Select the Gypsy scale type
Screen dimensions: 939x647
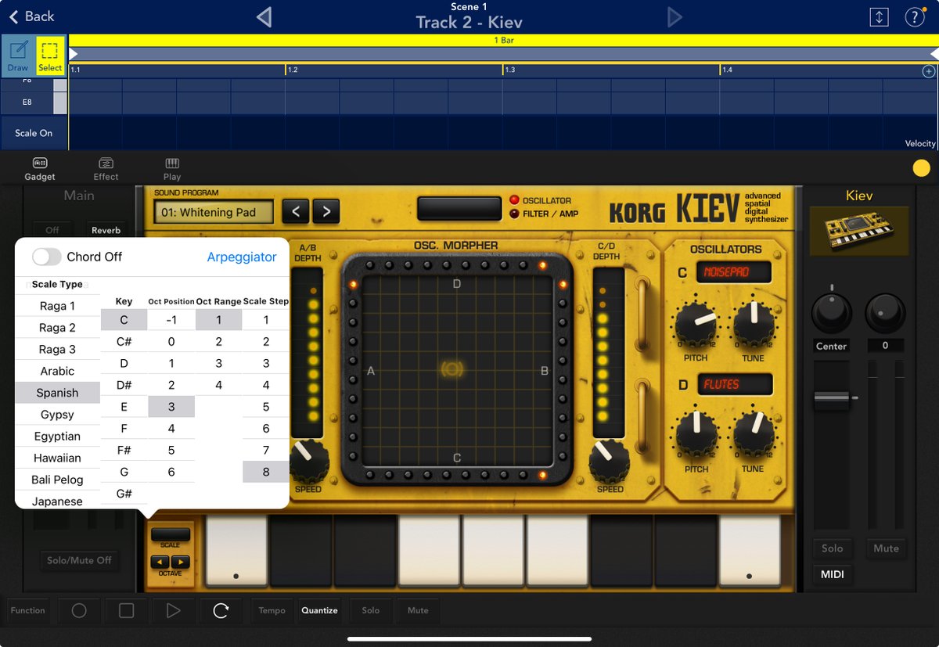(x=57, y=415)
